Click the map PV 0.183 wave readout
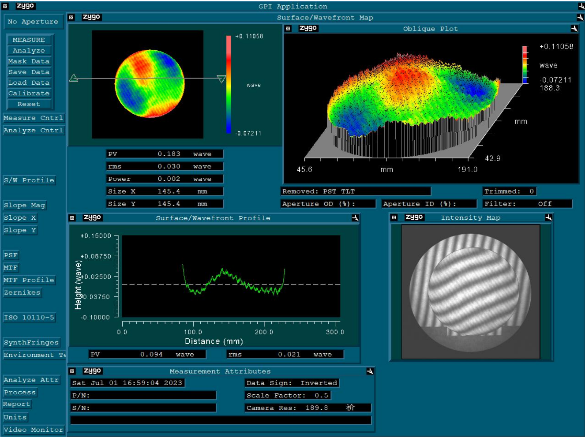 click(x=165, y=154)
